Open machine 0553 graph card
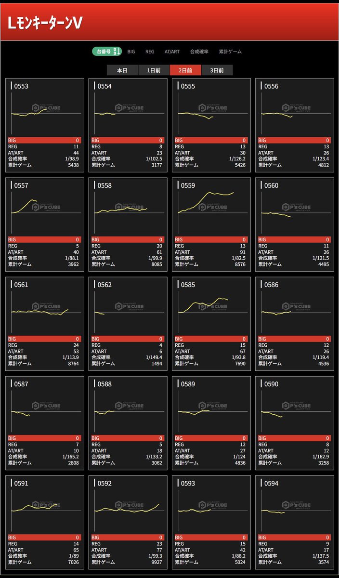This screenshot has width=339, height=578. coord(45,125)
